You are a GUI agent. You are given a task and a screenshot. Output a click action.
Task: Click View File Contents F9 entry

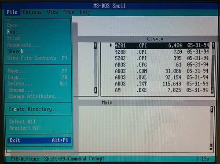coord(37,58)
